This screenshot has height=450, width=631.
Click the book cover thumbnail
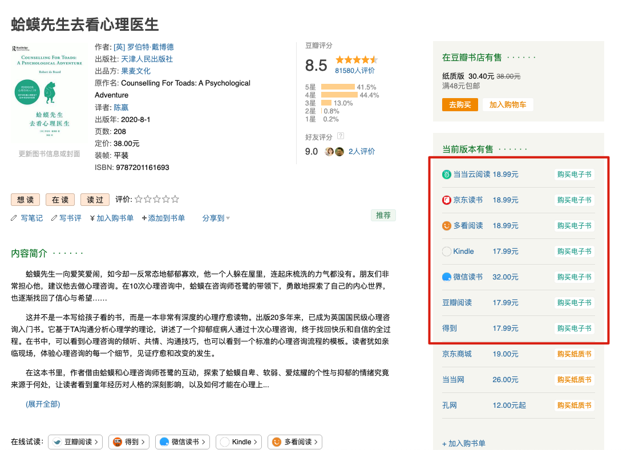(49, 94)
